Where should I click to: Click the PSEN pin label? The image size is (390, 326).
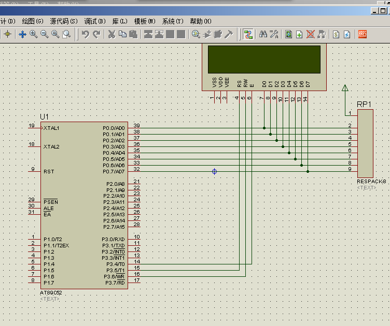pos(51,202)
